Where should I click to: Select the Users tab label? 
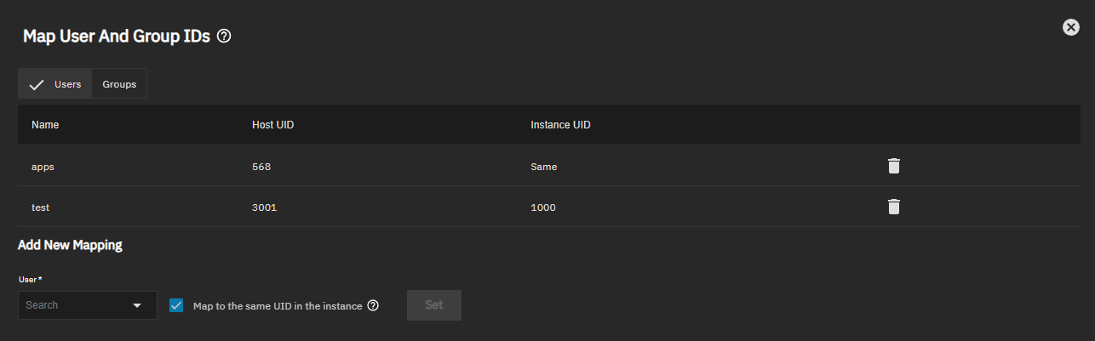[x=67, y=84]
